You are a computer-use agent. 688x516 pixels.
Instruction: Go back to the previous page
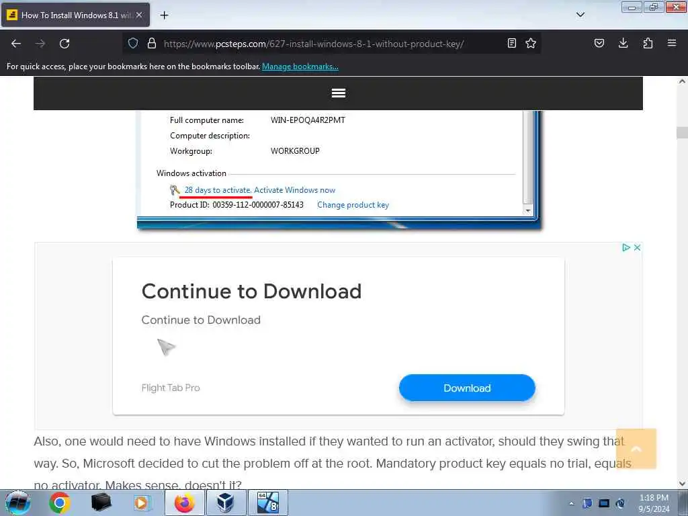point(16,44)
